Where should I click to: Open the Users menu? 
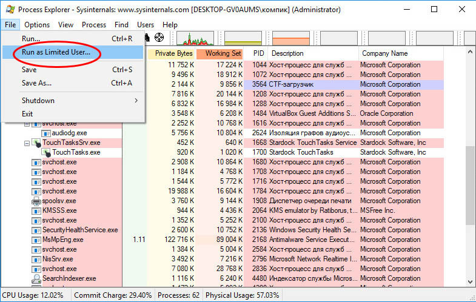[x=146, y=25]
